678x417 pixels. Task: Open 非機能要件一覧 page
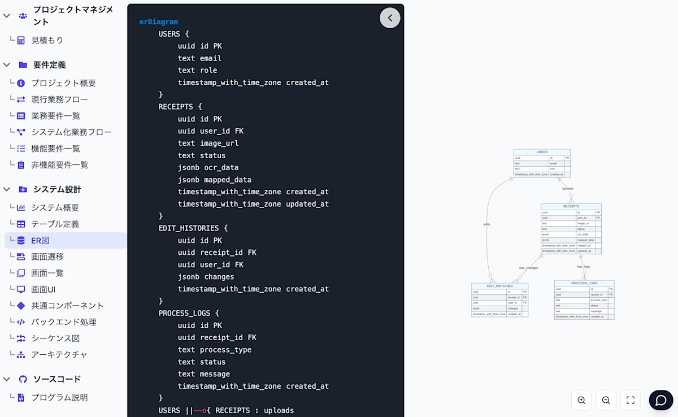click(x=60, y=165)
